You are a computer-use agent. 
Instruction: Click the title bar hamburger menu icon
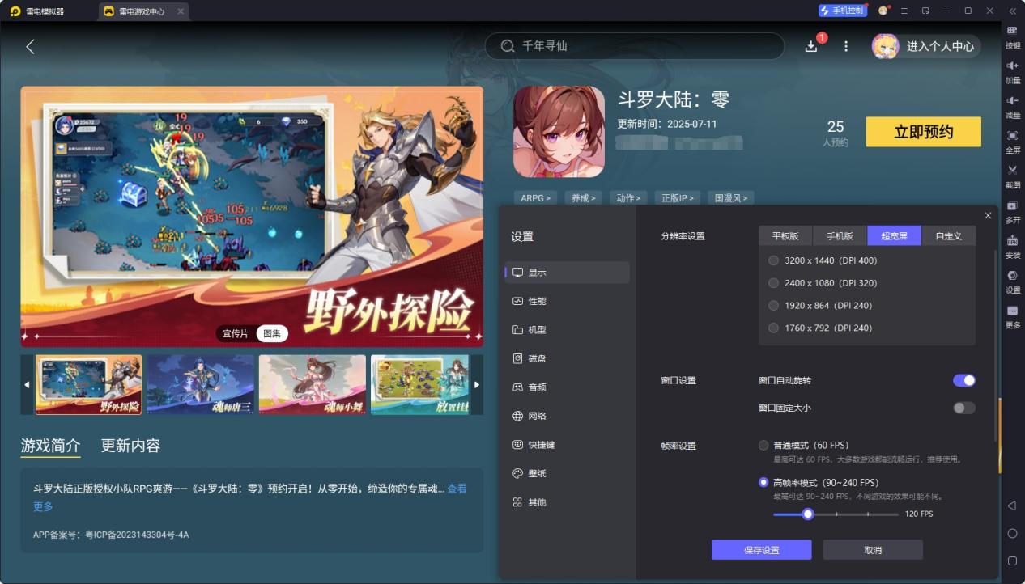(x=904, y=11)
